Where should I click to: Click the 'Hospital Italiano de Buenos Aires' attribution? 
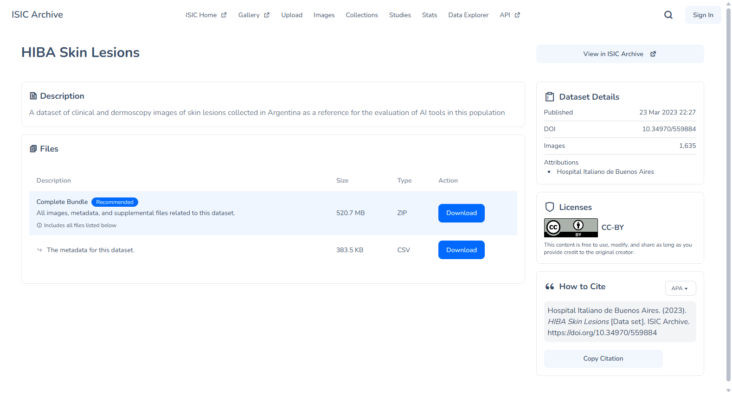pos(605,172)
